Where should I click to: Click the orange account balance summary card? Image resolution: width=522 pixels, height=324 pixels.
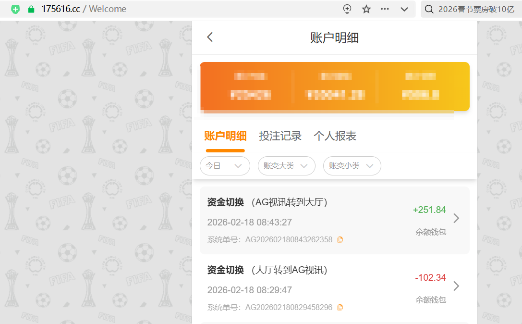click(334, 87)
